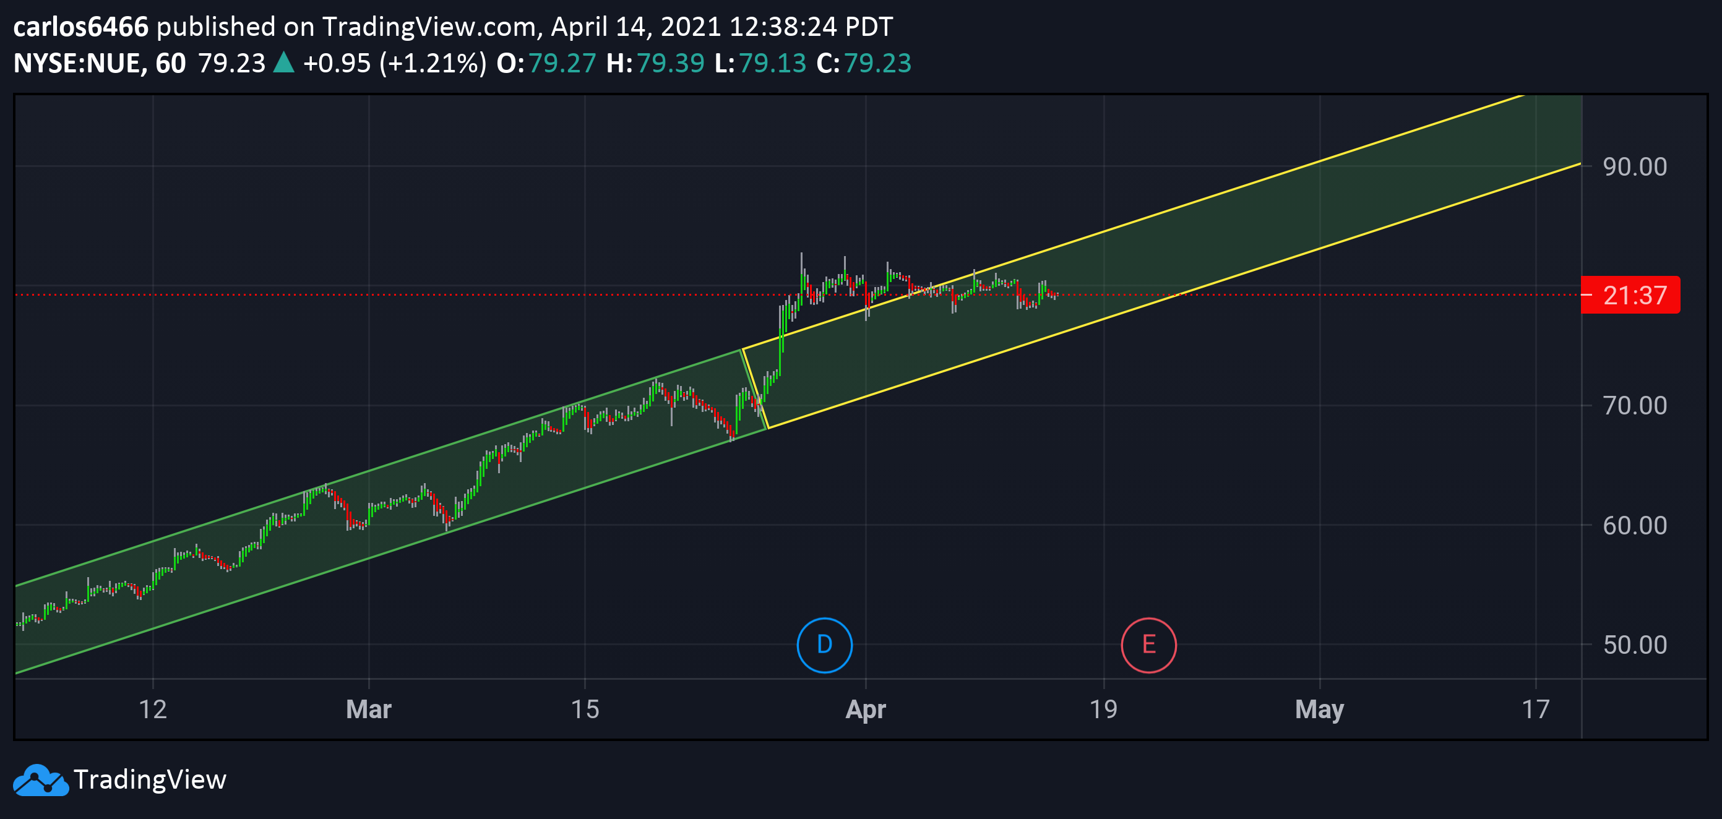Click the Apr label on time axis
The height and width of the screenshot is (819, 1722).
[x=865, y=709]
